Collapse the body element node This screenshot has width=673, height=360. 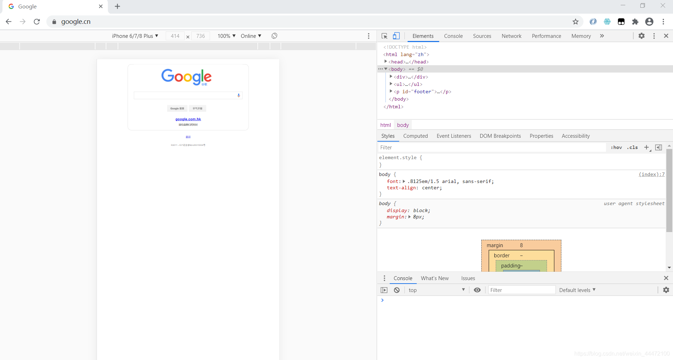click(x=386, y=69)
